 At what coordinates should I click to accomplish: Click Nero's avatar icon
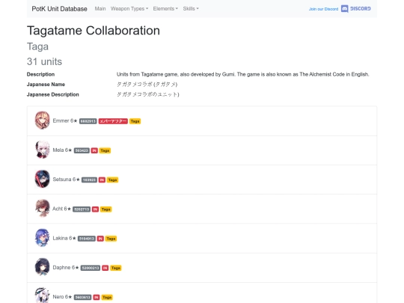point(42,296)
